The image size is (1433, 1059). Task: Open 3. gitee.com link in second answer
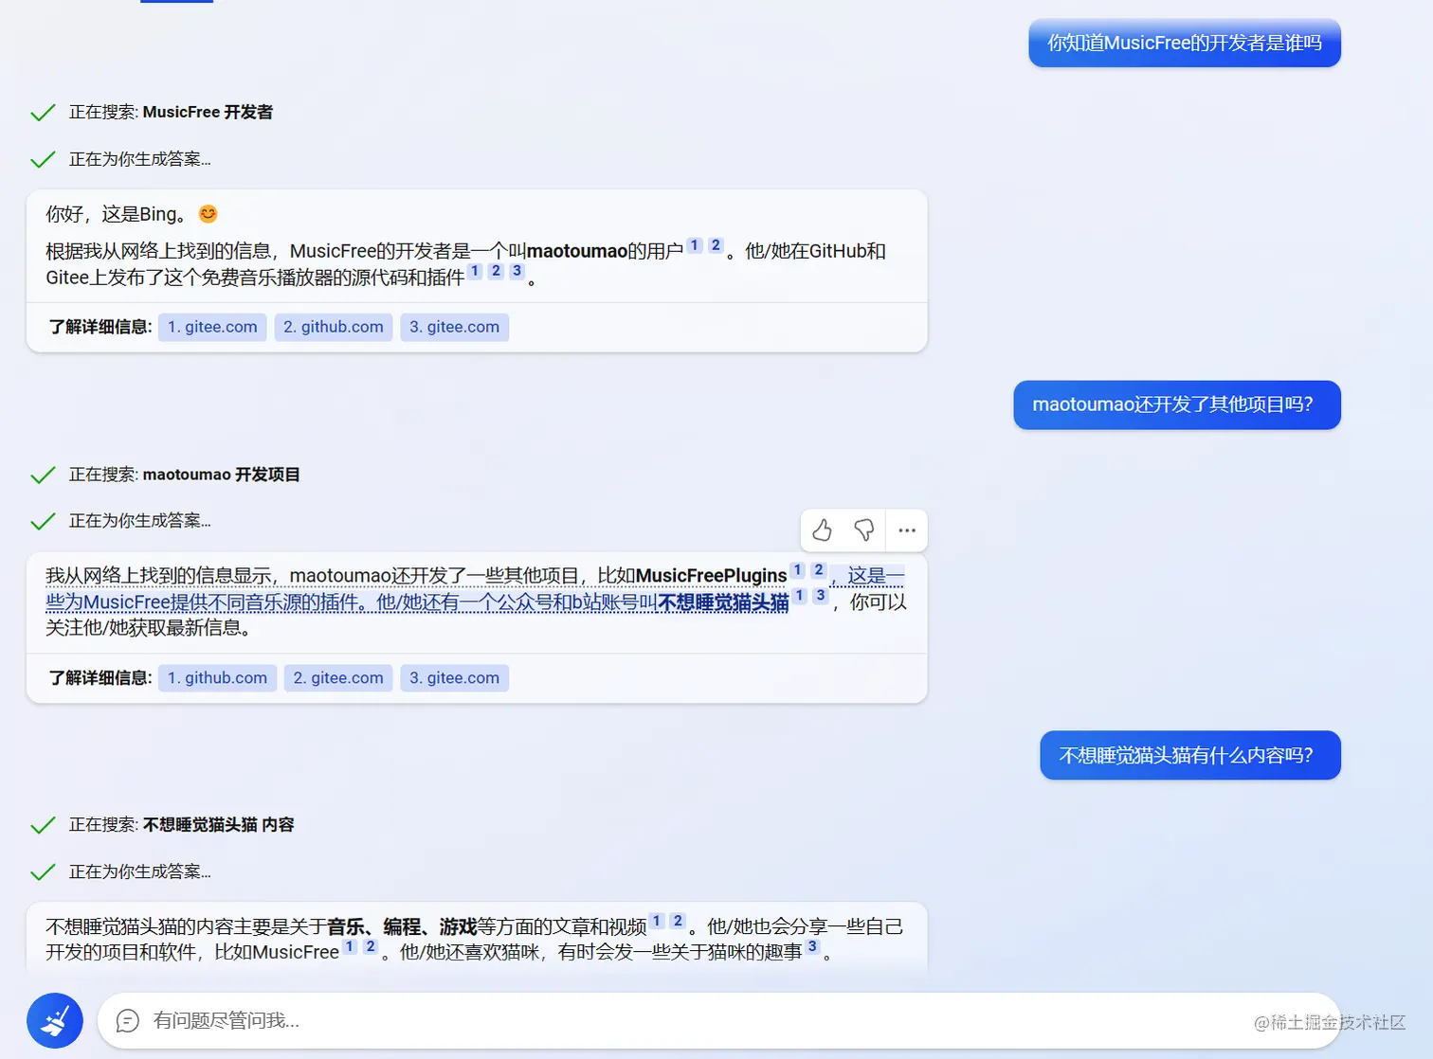(x=455, y=678)
